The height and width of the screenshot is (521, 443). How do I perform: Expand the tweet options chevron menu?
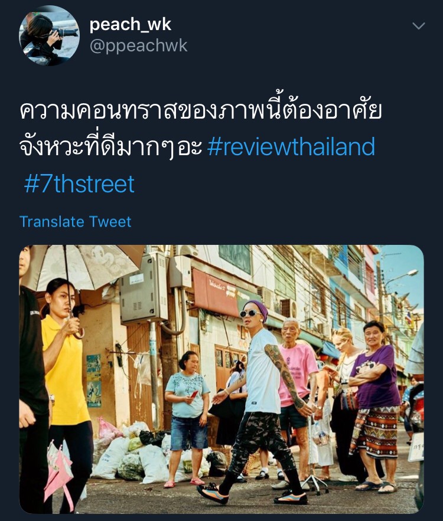tap(418, 26)
